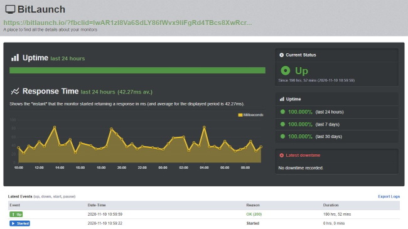Click the Duration column header

point(331,205)
